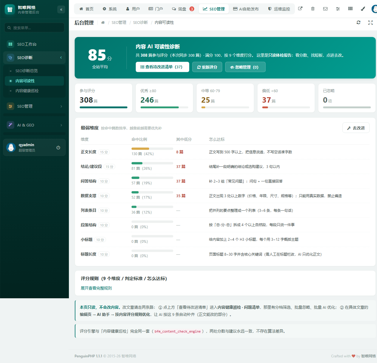The image size is (377, 363).
Task: Open 内容健康巡检 in the sidebar
Action: [34, 91]
